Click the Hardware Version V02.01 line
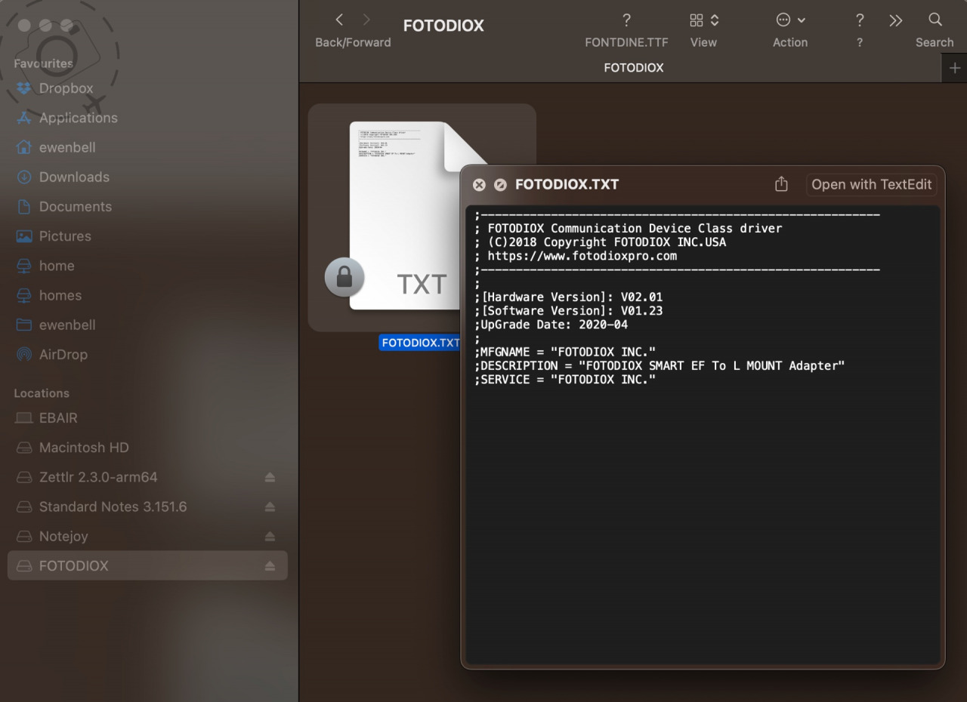 (x=568, y=297)
